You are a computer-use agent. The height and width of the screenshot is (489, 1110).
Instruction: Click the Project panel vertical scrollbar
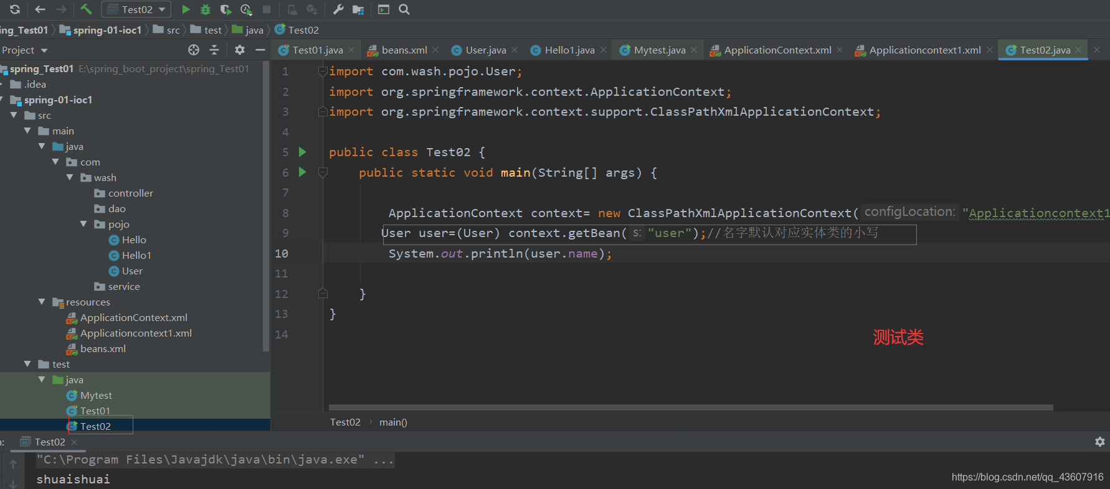point(266,207)
